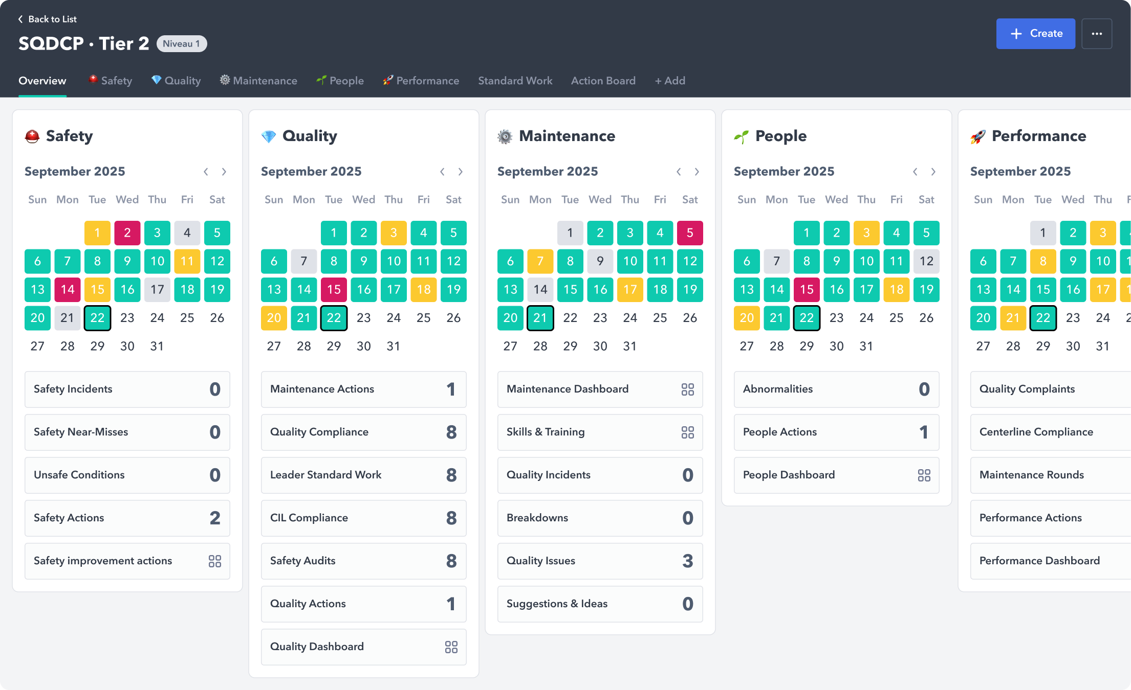Open Maintenance Actions row in Quality card
Image resolution: width=1131 pixels, height=690 pixels.
click(x=364, y=389)
